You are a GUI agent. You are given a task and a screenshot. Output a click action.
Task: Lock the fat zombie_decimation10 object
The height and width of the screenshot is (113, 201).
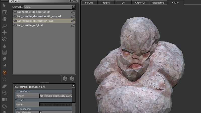73,12
